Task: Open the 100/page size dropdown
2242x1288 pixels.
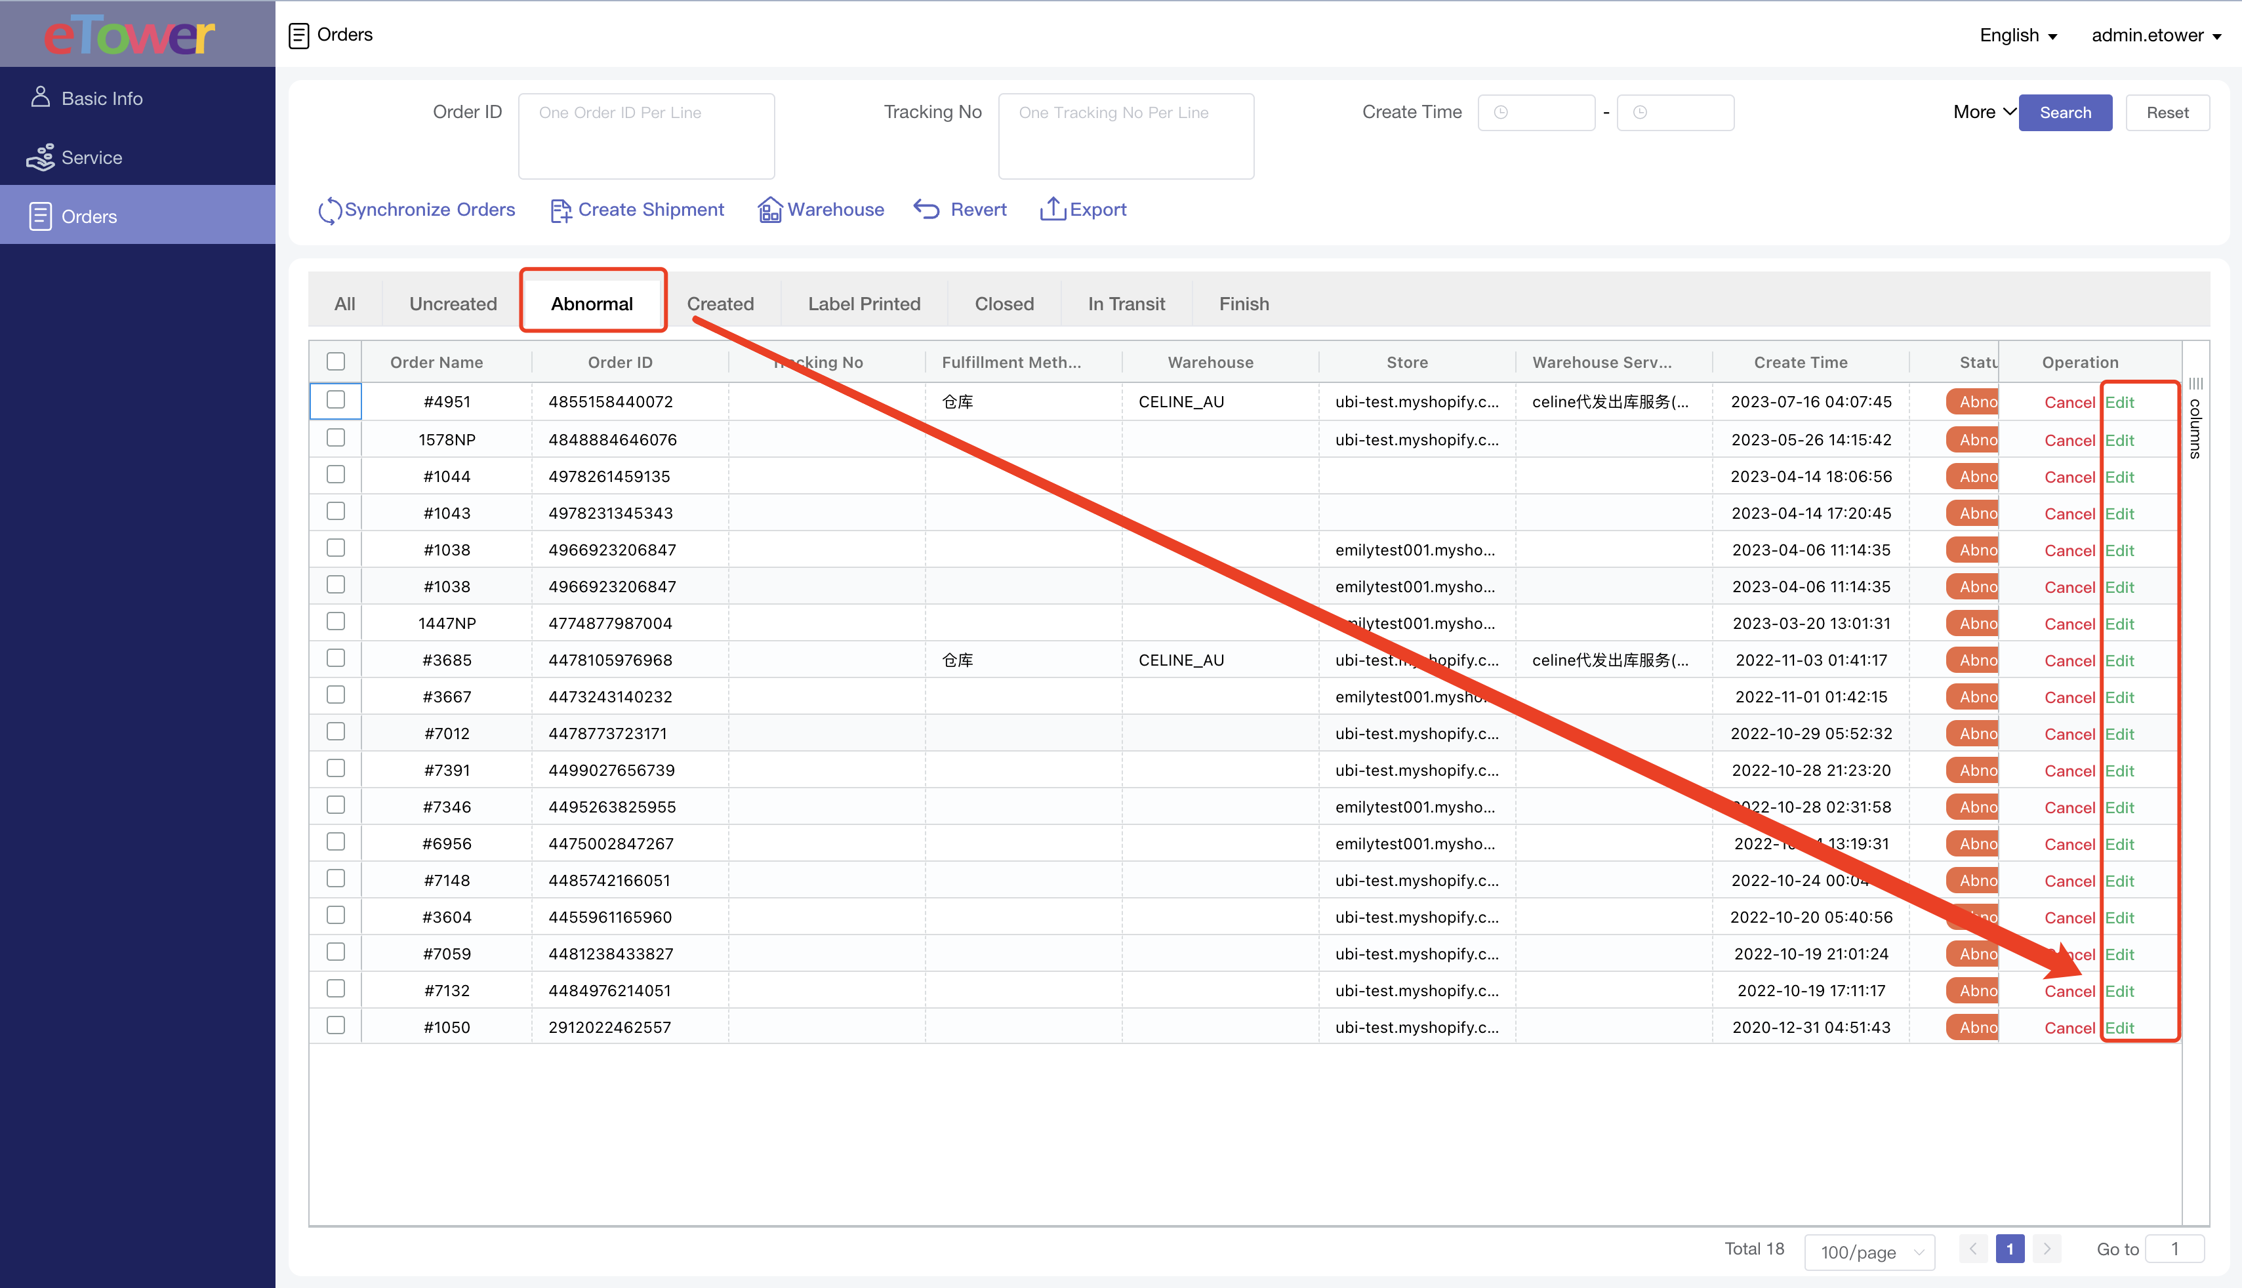Action: [1869, 1252]
